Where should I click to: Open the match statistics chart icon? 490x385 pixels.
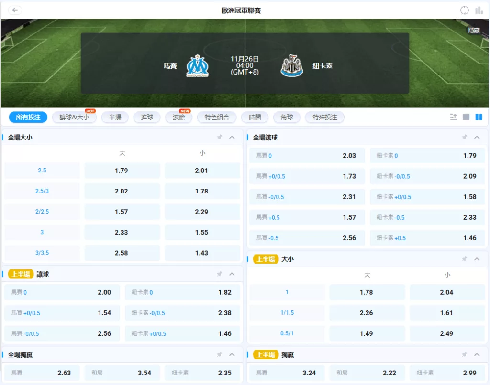click(480, 10)
